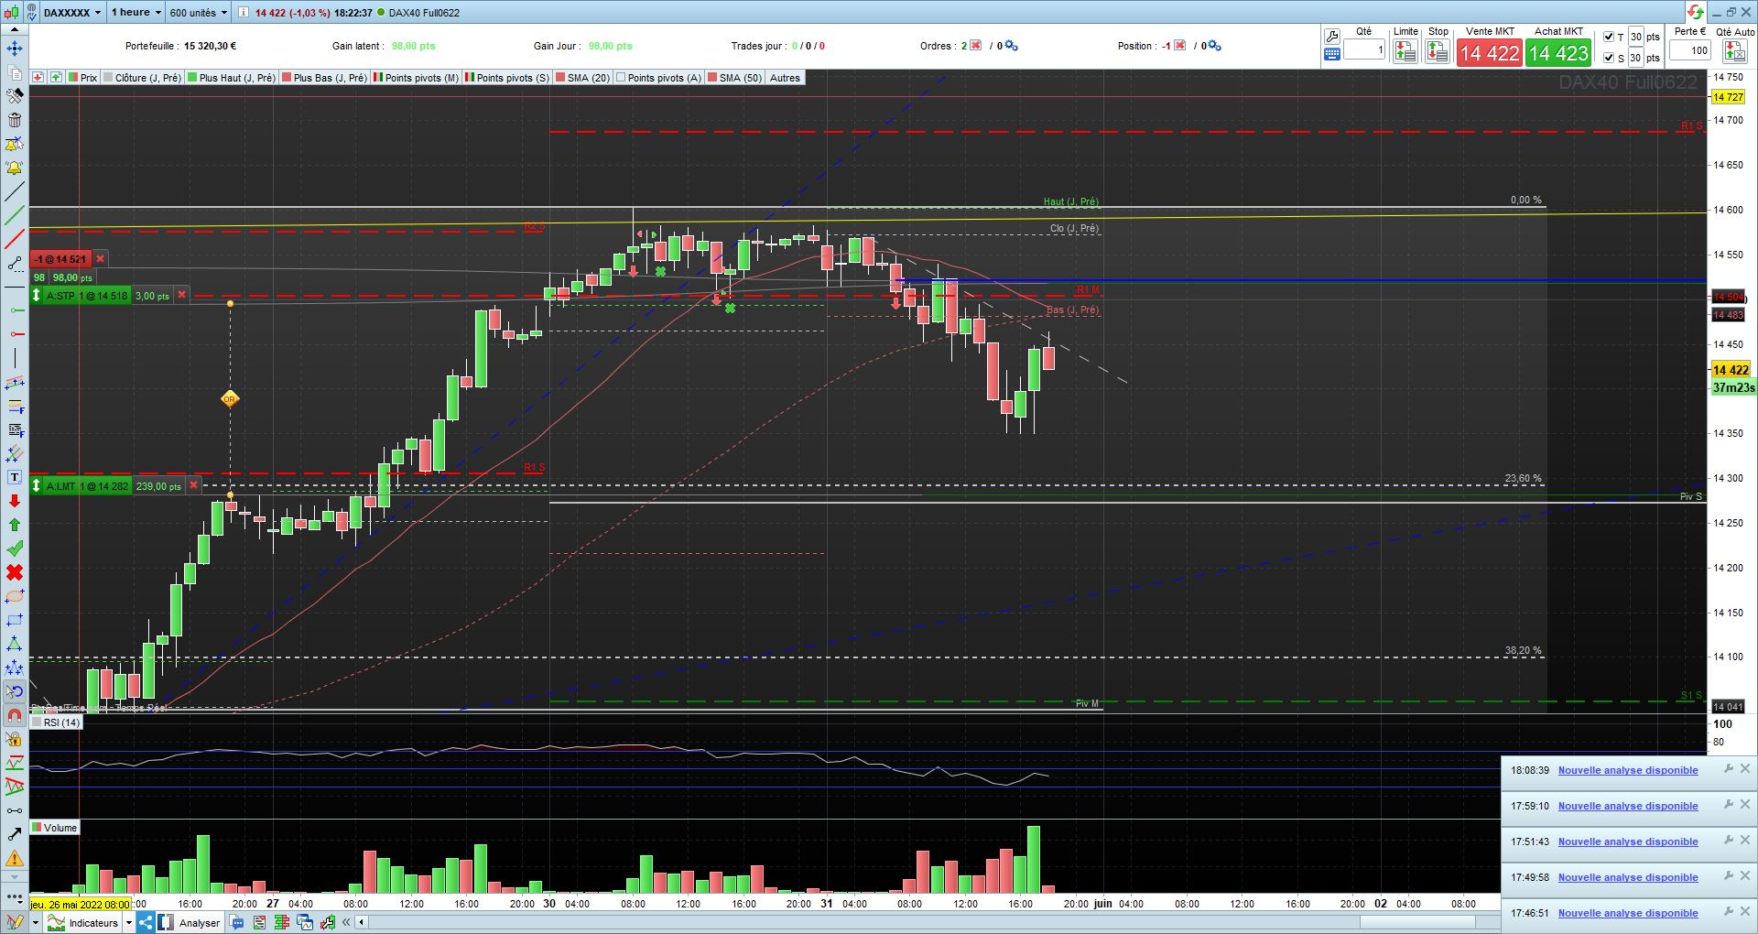The width and height of the screenshot is (1758, 934).
Task: Click the blue share icon
Action: point(146,922)
